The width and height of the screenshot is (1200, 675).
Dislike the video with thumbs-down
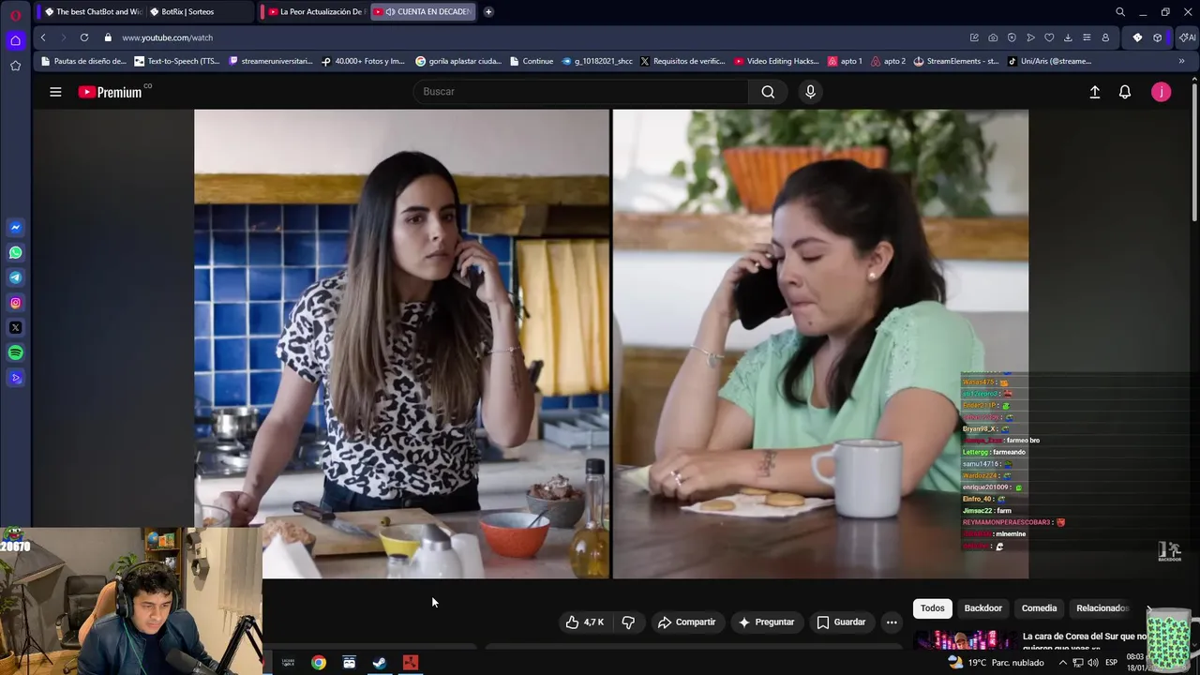click(628, 622)
